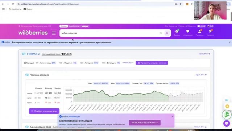The width and height of the screenshot is (232, 131).
Task: Go forward in browser history
Action: click(x=8, y=4)
